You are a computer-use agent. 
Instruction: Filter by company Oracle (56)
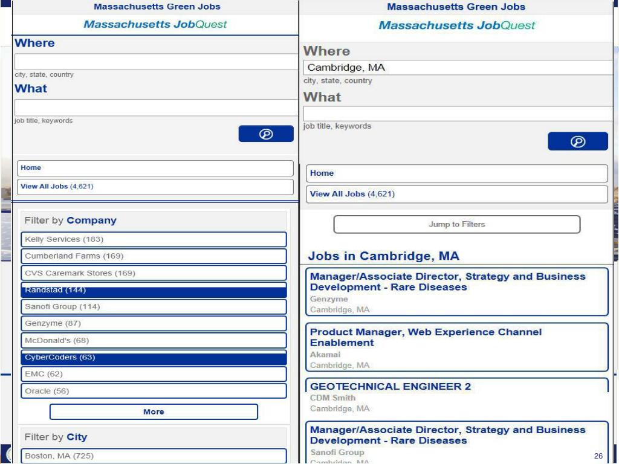(154, 391)
